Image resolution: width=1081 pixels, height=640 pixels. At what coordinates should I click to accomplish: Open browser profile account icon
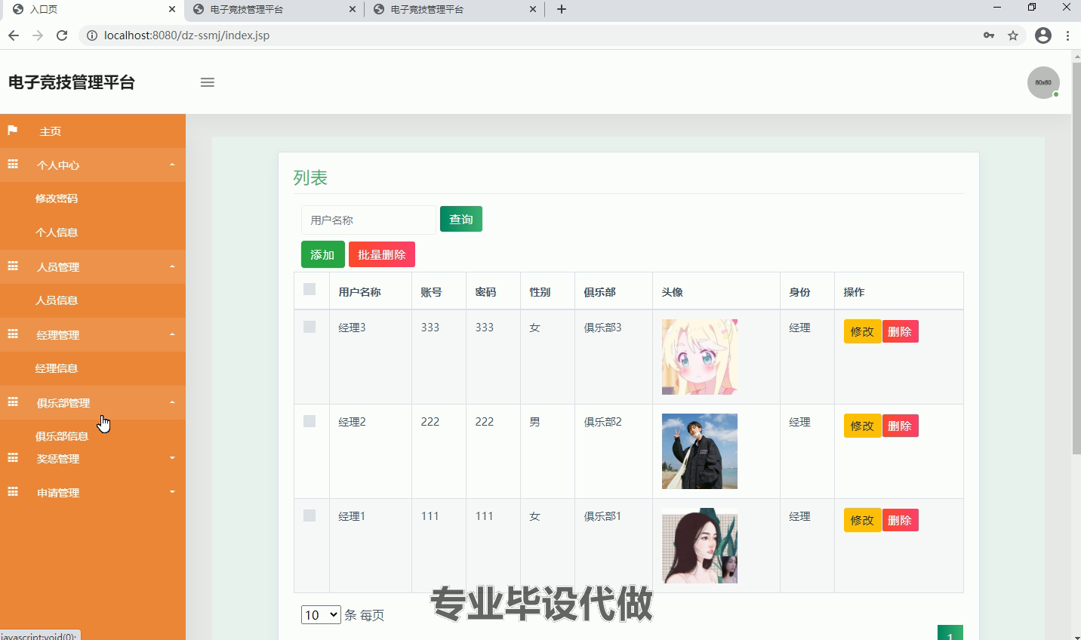point(1043,35)
